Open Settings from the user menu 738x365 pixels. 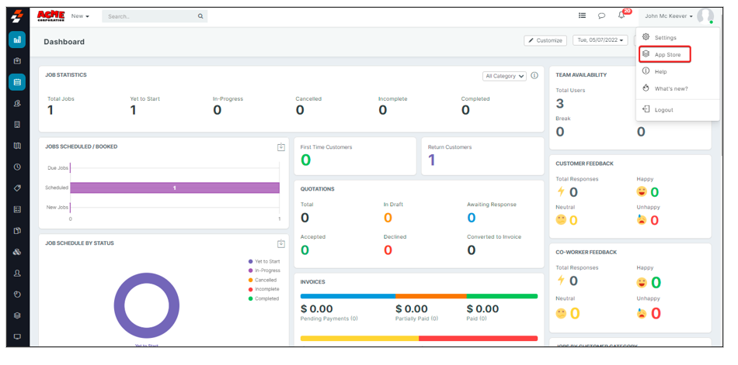pos(664,37)
